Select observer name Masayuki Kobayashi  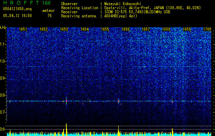(x=123, y=4)
